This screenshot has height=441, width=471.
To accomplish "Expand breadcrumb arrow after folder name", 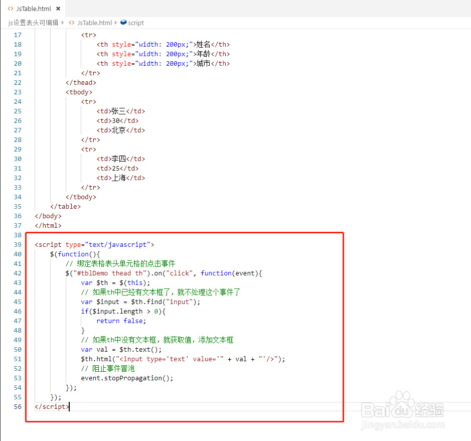I will (63, 23).
